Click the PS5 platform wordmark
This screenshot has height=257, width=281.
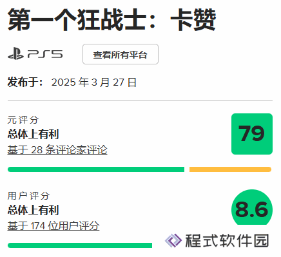45,54
